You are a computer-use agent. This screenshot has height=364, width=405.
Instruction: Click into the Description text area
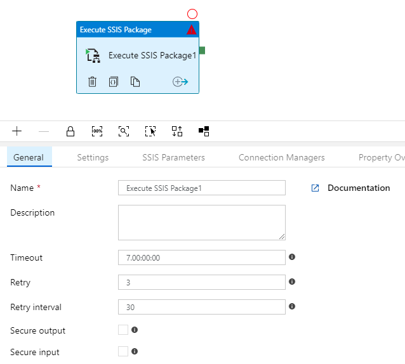pos(202,223)
